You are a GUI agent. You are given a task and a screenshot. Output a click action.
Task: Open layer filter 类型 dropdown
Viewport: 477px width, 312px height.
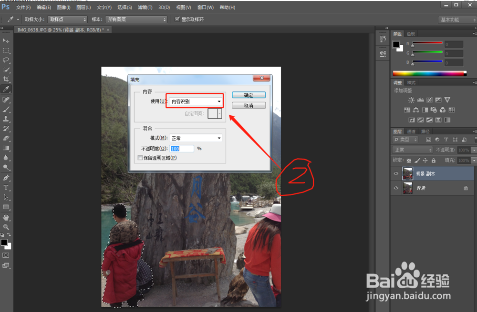pyautogui.click(x=405, y=140)
